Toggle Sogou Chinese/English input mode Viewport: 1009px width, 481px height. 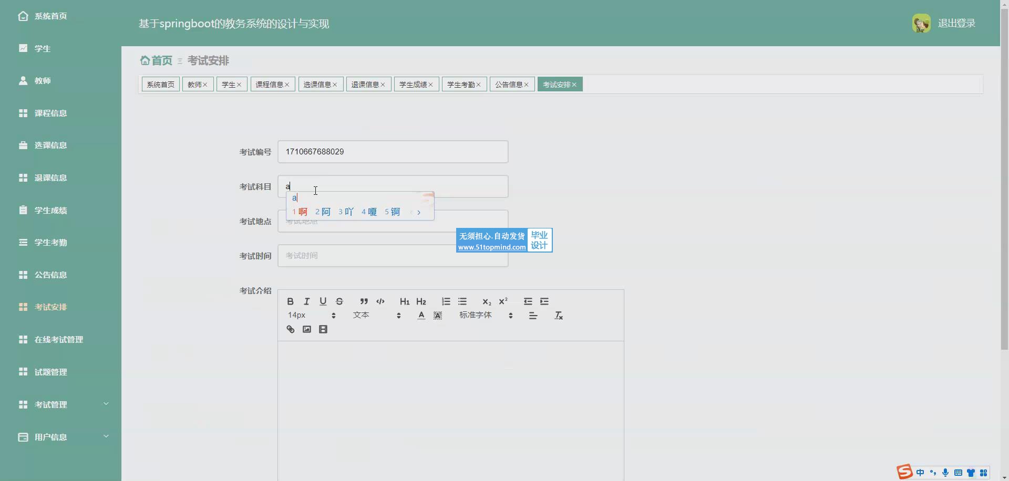click(920, 473)
